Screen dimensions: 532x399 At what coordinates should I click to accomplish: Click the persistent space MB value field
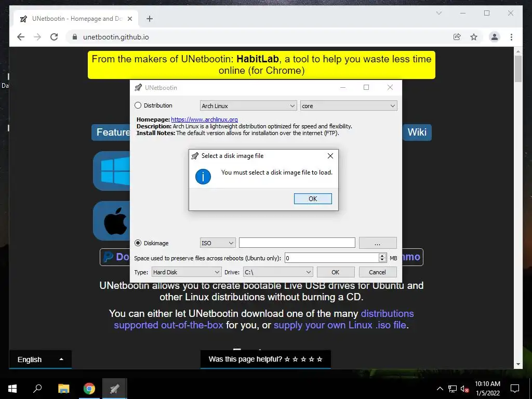331,258
